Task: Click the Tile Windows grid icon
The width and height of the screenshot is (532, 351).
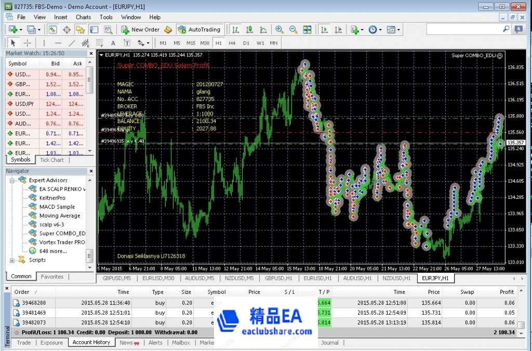Action: tap(307, 30)
